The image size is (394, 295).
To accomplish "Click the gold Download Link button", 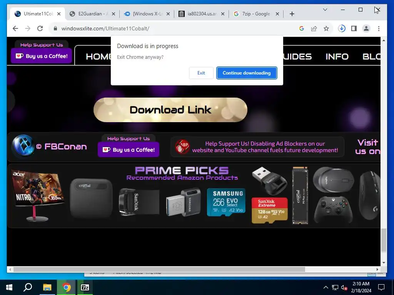I will pos(170,110).
